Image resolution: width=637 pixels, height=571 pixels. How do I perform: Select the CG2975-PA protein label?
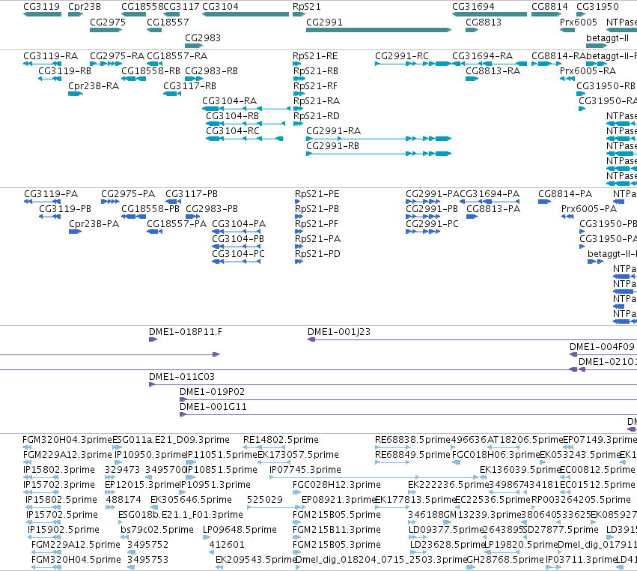point(128,193)
